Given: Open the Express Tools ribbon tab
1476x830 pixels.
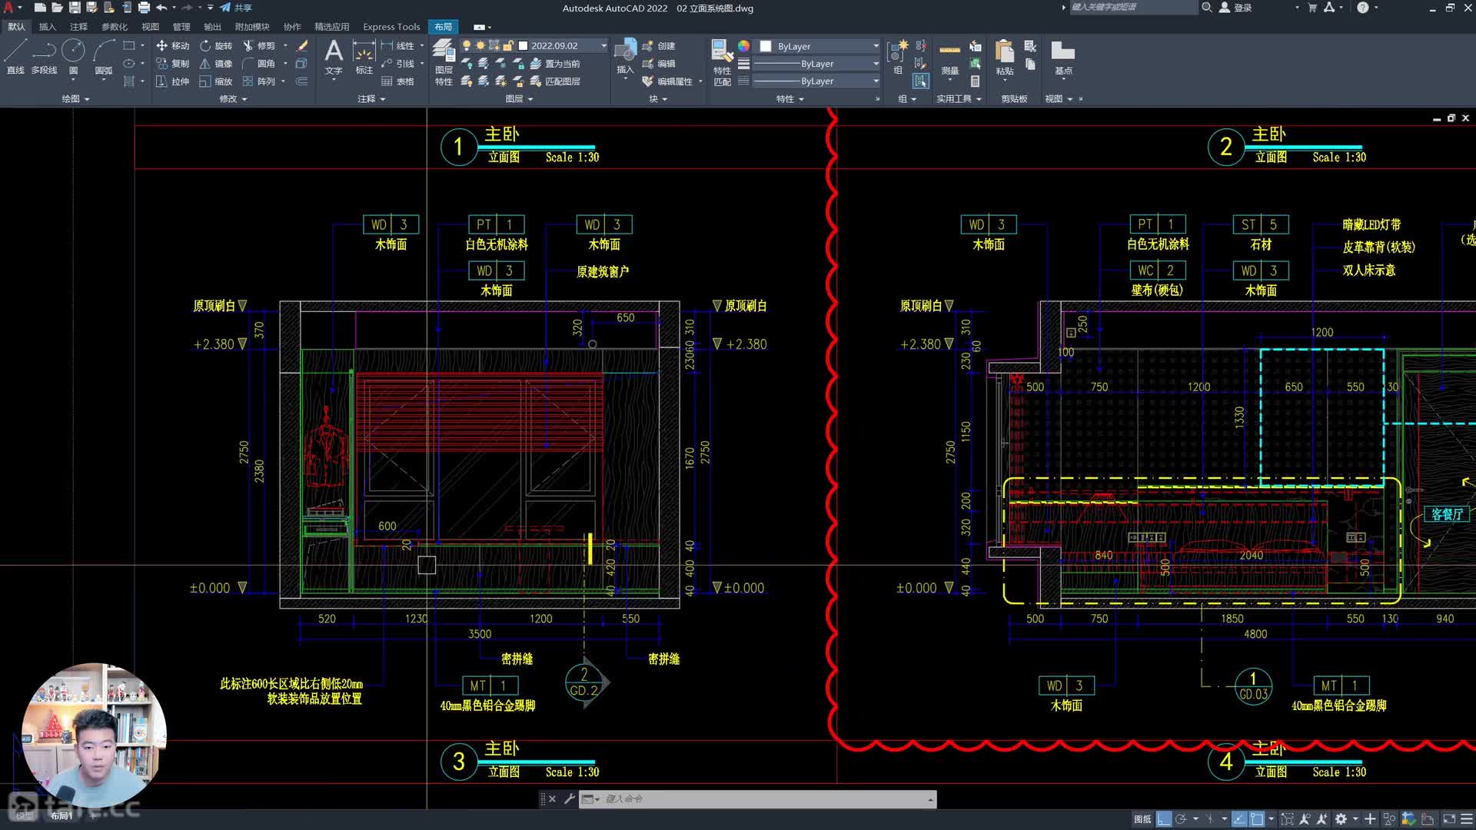Looking at the screenshot, I should 391,27.
